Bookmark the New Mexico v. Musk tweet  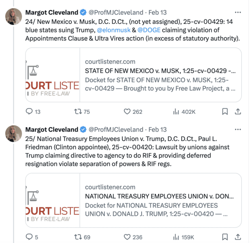pos(225,111)
